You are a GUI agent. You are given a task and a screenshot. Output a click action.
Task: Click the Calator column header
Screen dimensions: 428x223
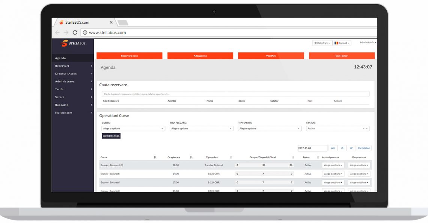274,101
